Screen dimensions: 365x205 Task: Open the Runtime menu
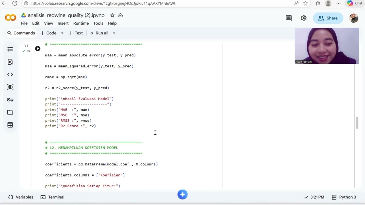[x=81, y=23]
